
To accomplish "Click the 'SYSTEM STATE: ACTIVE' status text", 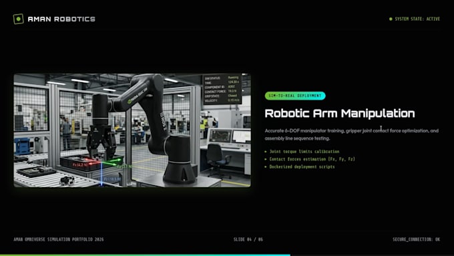I will pyautogui.click(x=417, y=19).
